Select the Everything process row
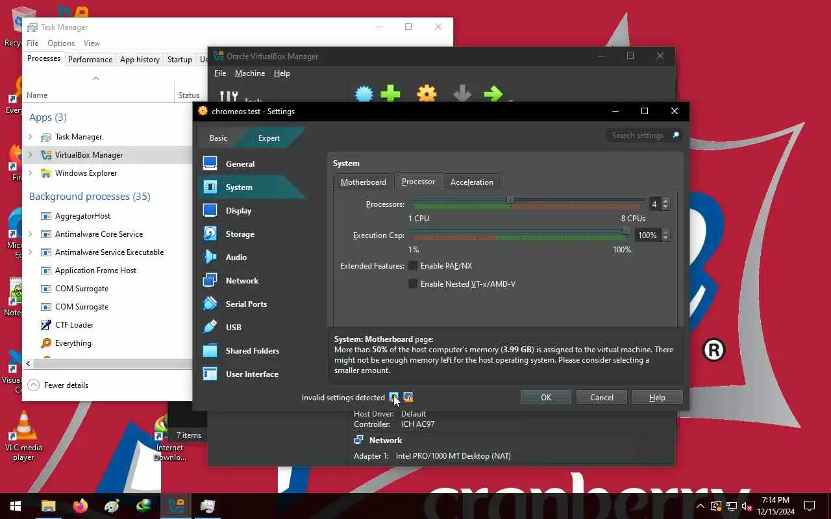This screenshot has width=831, height=519. click(x=107, y=343)
